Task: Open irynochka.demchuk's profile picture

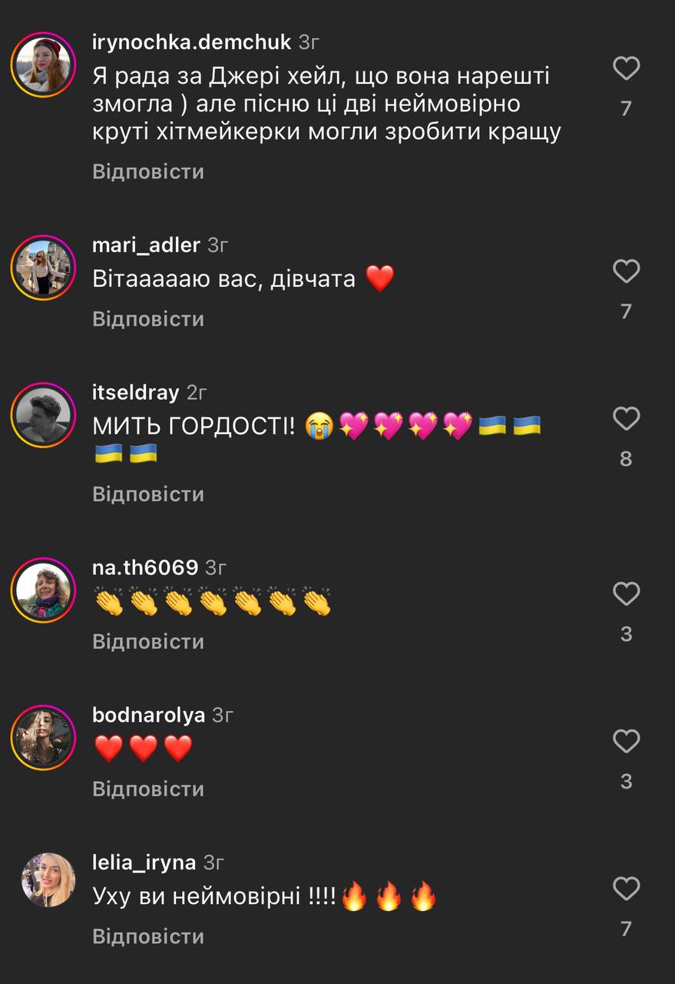Action: 43,65
